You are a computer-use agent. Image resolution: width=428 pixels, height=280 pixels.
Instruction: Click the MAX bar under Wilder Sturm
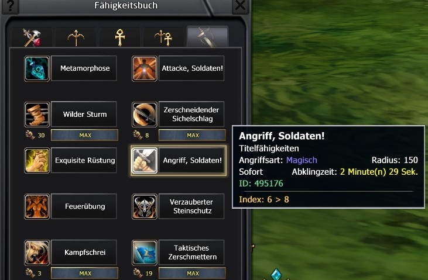pos(85,135)
